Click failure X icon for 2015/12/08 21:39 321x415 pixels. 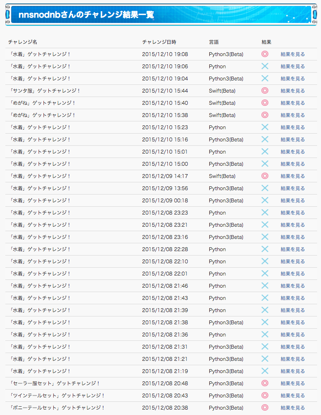click(x=265, y=310)
